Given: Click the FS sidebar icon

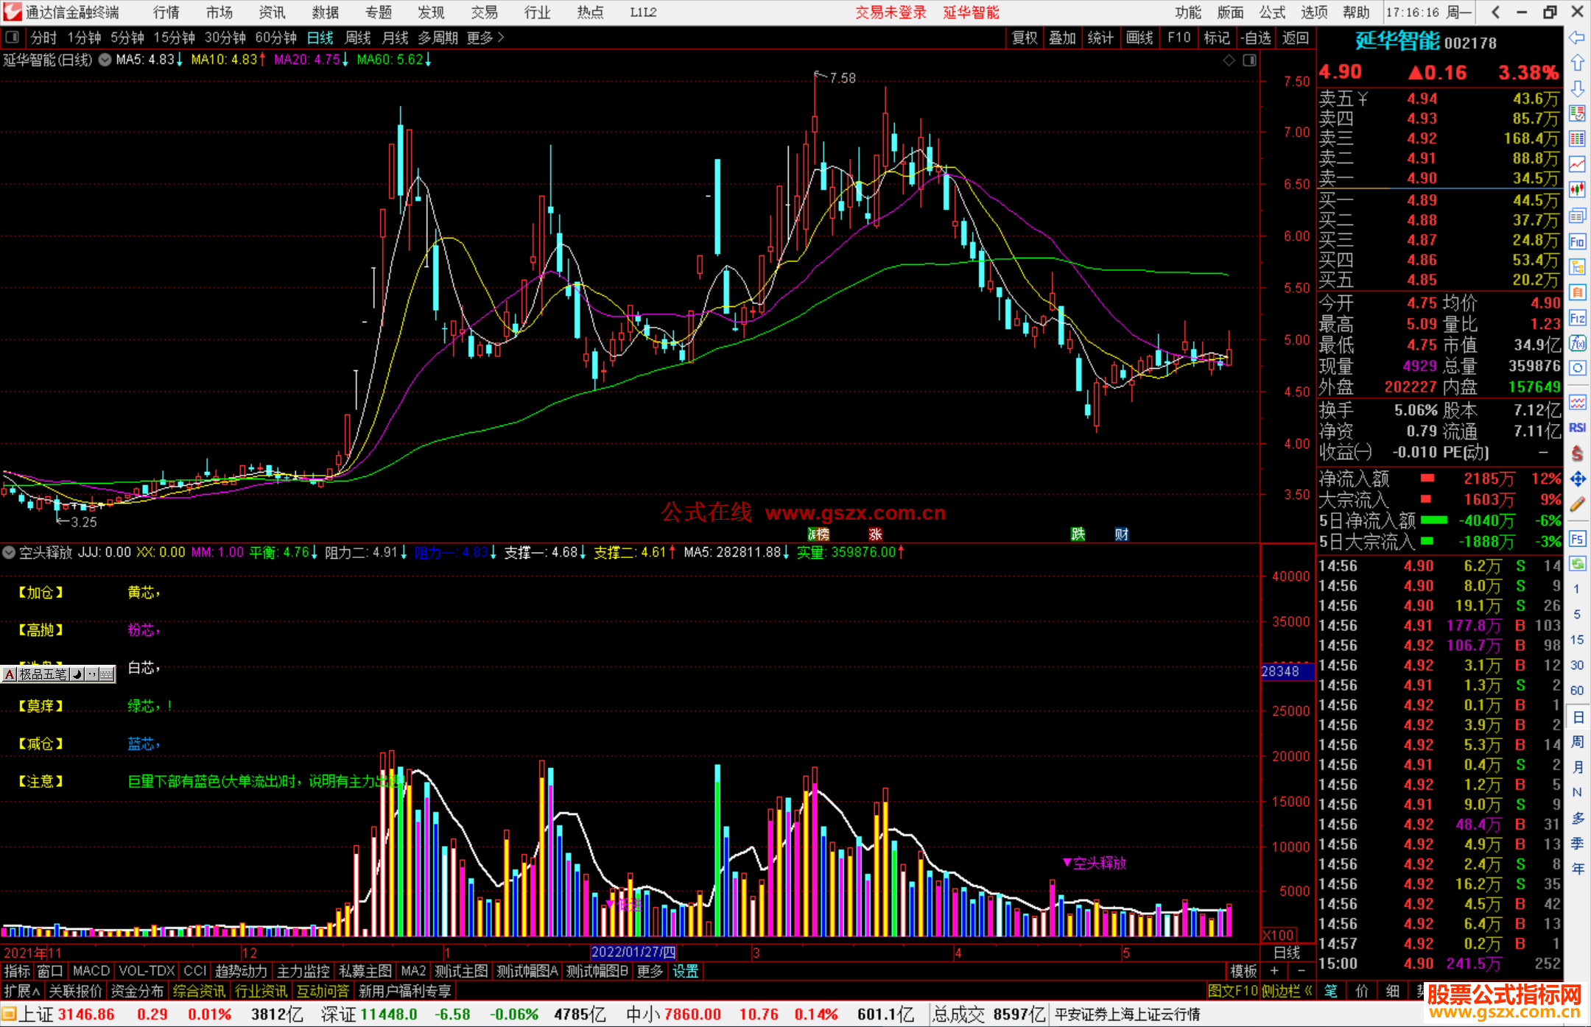Looking at the screenshot, I should coord(1577,539).
